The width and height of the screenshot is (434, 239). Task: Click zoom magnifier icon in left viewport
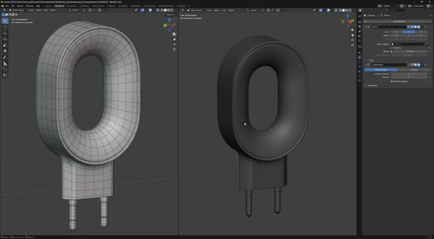pyautogui.click(x=174, y=34)
